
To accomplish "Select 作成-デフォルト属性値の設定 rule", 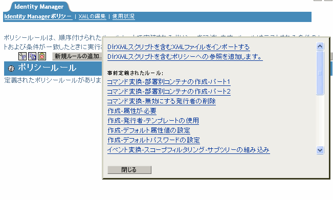I will [149, 130].
